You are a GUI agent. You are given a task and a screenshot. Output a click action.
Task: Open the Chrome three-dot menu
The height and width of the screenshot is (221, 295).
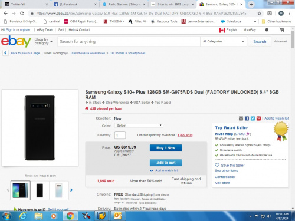(289, 14)
